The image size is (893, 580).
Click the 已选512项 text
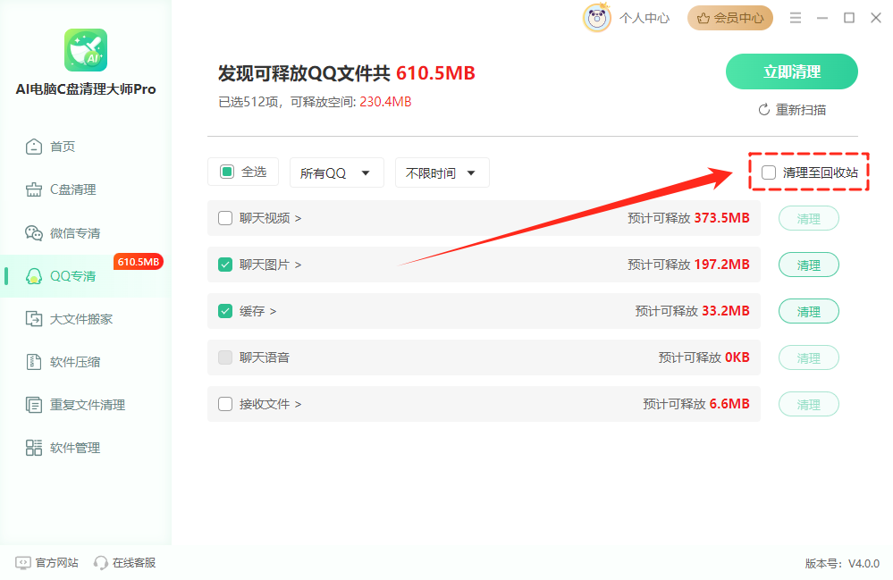(249, 102)
